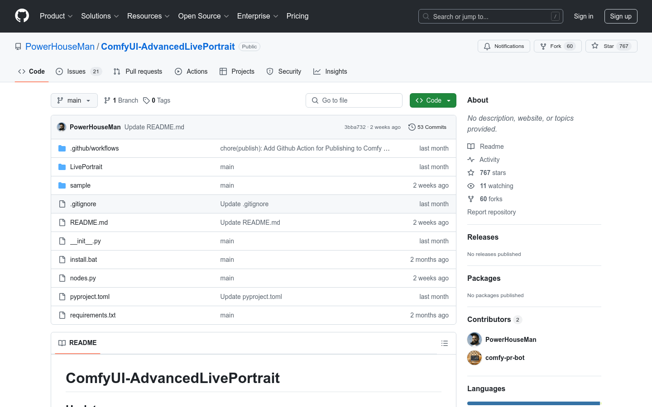Open the nodes.py file
The height and width of the screenshot is (407, 652).
click(83, 278)
